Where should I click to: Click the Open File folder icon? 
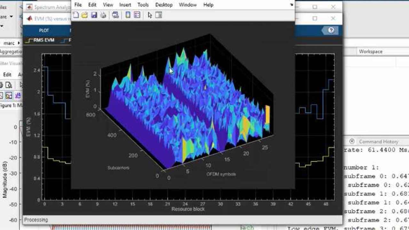[84, 15]
